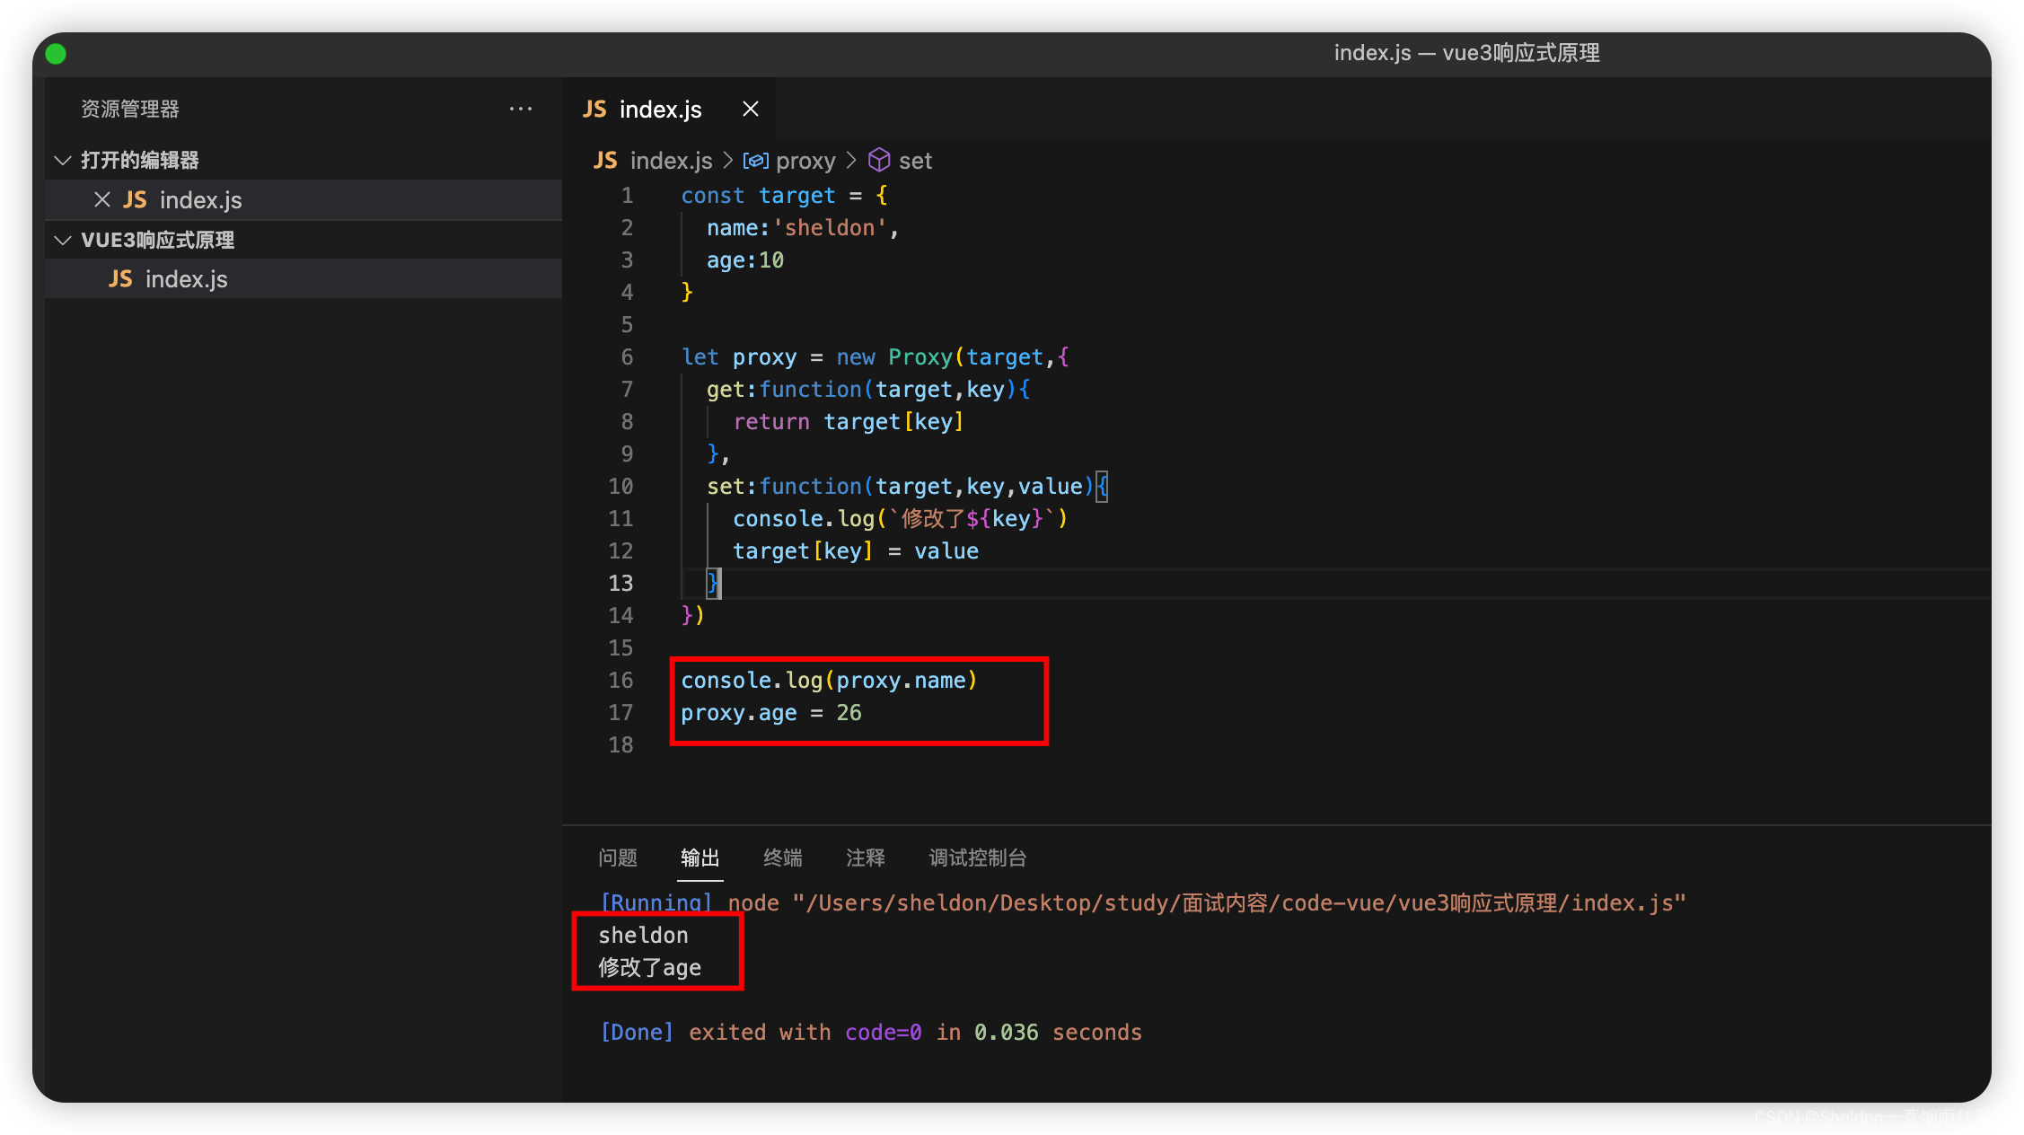
Task: Click index.js breadcrumb item
Action: pos(671,161)
